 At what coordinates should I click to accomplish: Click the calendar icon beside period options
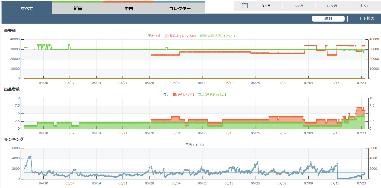click(244, 6)
